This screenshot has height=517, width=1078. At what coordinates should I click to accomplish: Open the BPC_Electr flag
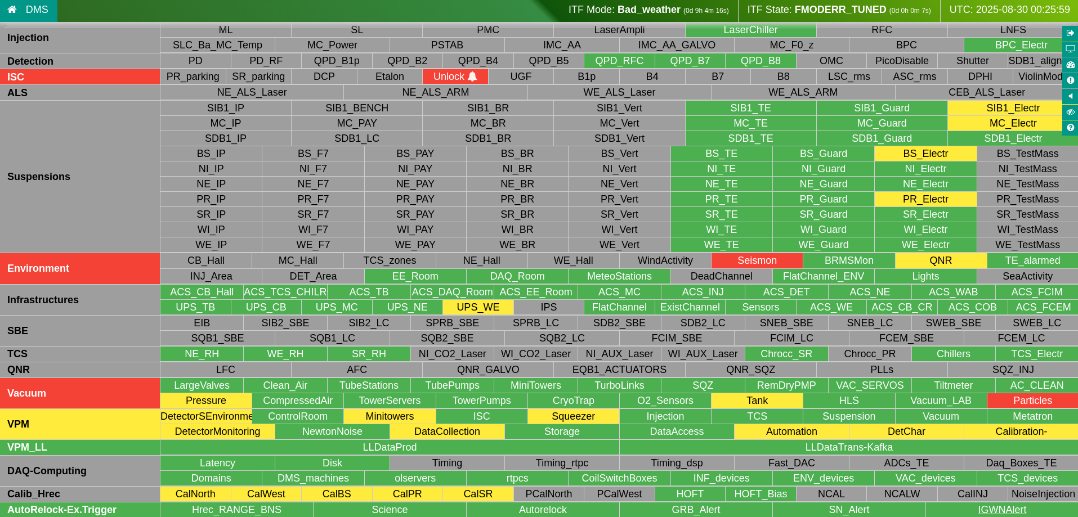(1021, 45)
